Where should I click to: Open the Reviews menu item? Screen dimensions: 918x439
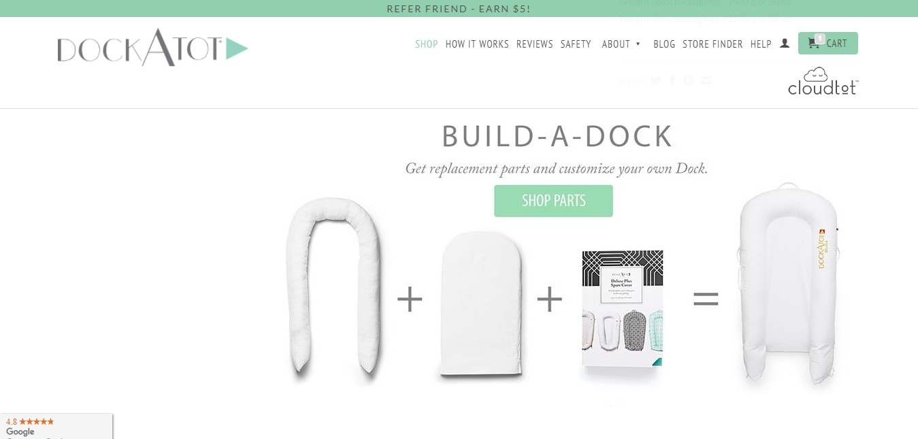coord(534,44)
